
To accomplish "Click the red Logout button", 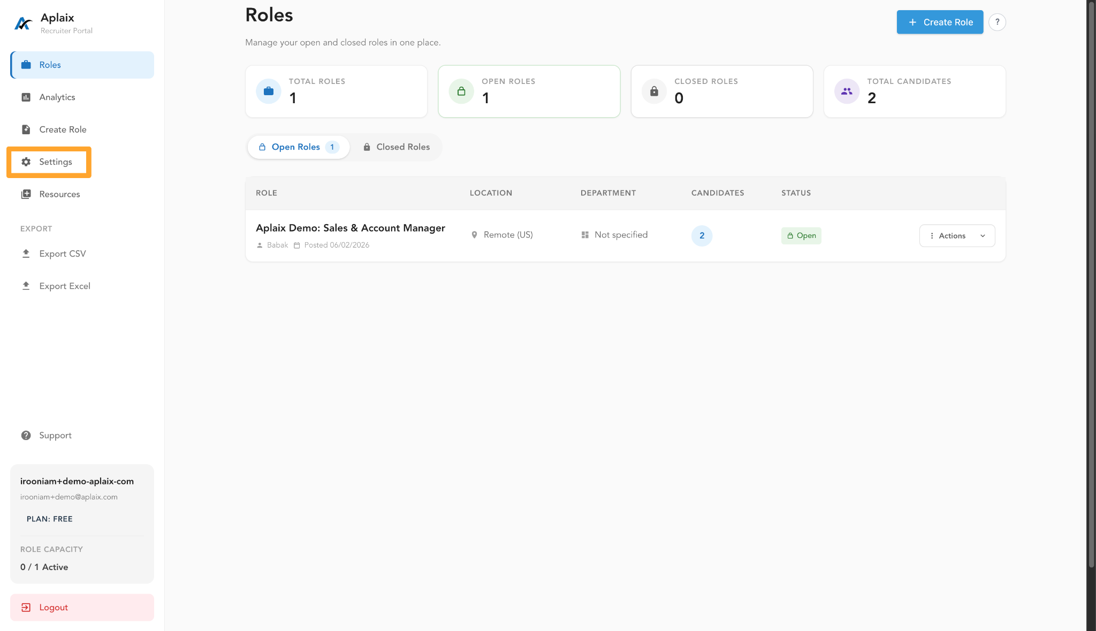I will coord(82,607).
